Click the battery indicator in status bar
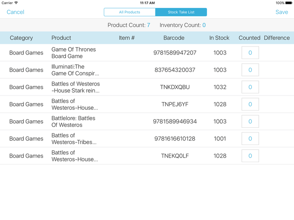This screenshot has width=294, height=220. [289, 3]
